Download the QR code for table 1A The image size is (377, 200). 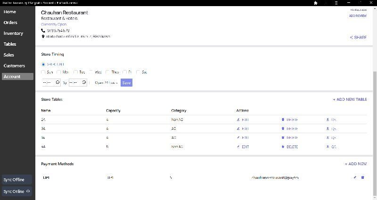click(328, 138)
